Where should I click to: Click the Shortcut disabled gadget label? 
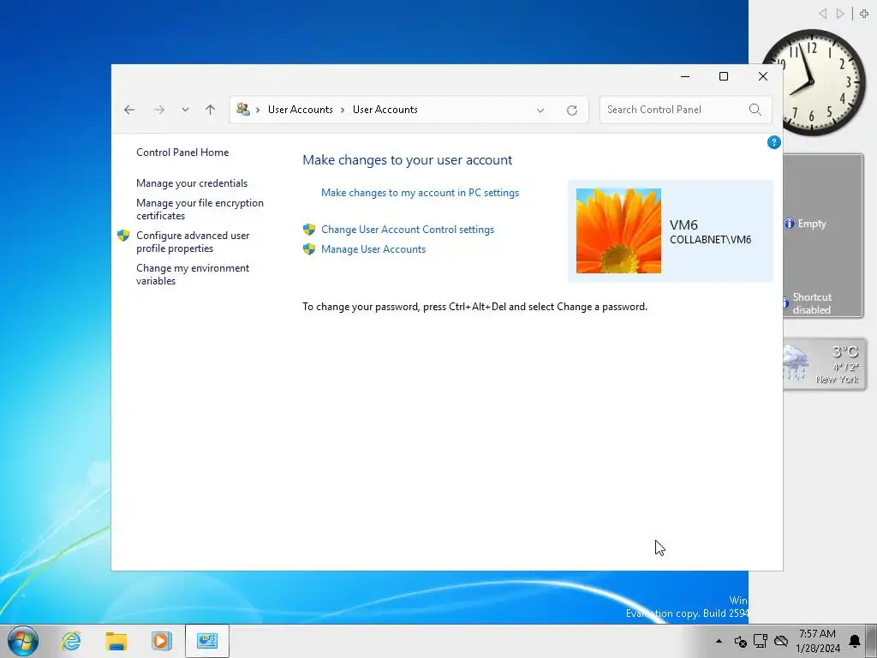pyautogui.click(x=812, y=303)
